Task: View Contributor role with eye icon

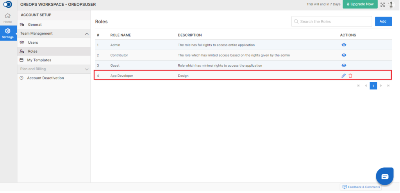Action: point(344,55)
